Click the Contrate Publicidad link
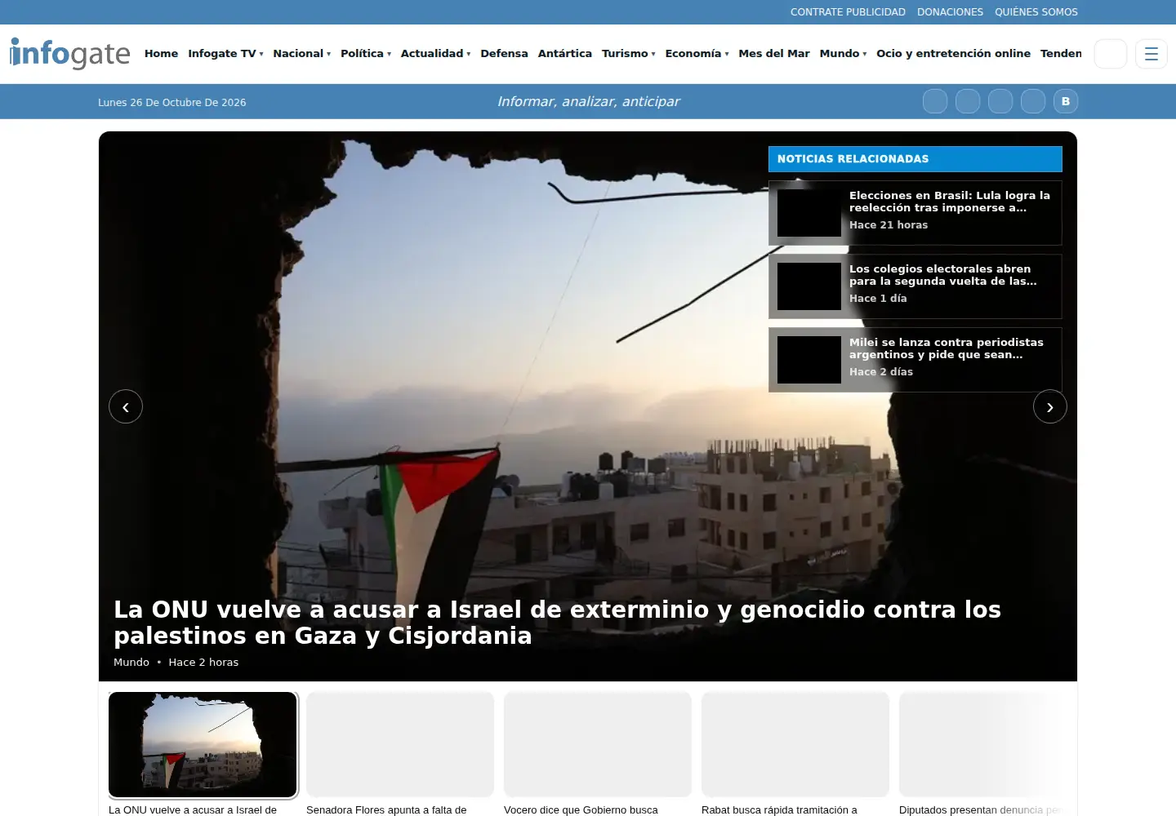Screen dimensions: 1176x816 tap(848, 12)
